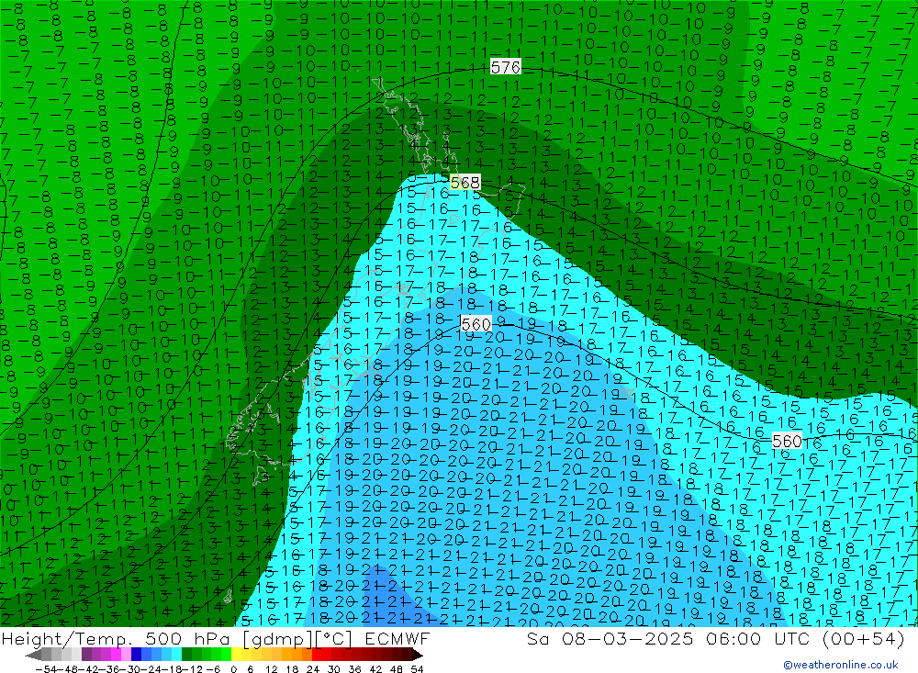The image size is (918, 673).
Task: Select the 560 label beside the -16 values
Action: point(787,441)
